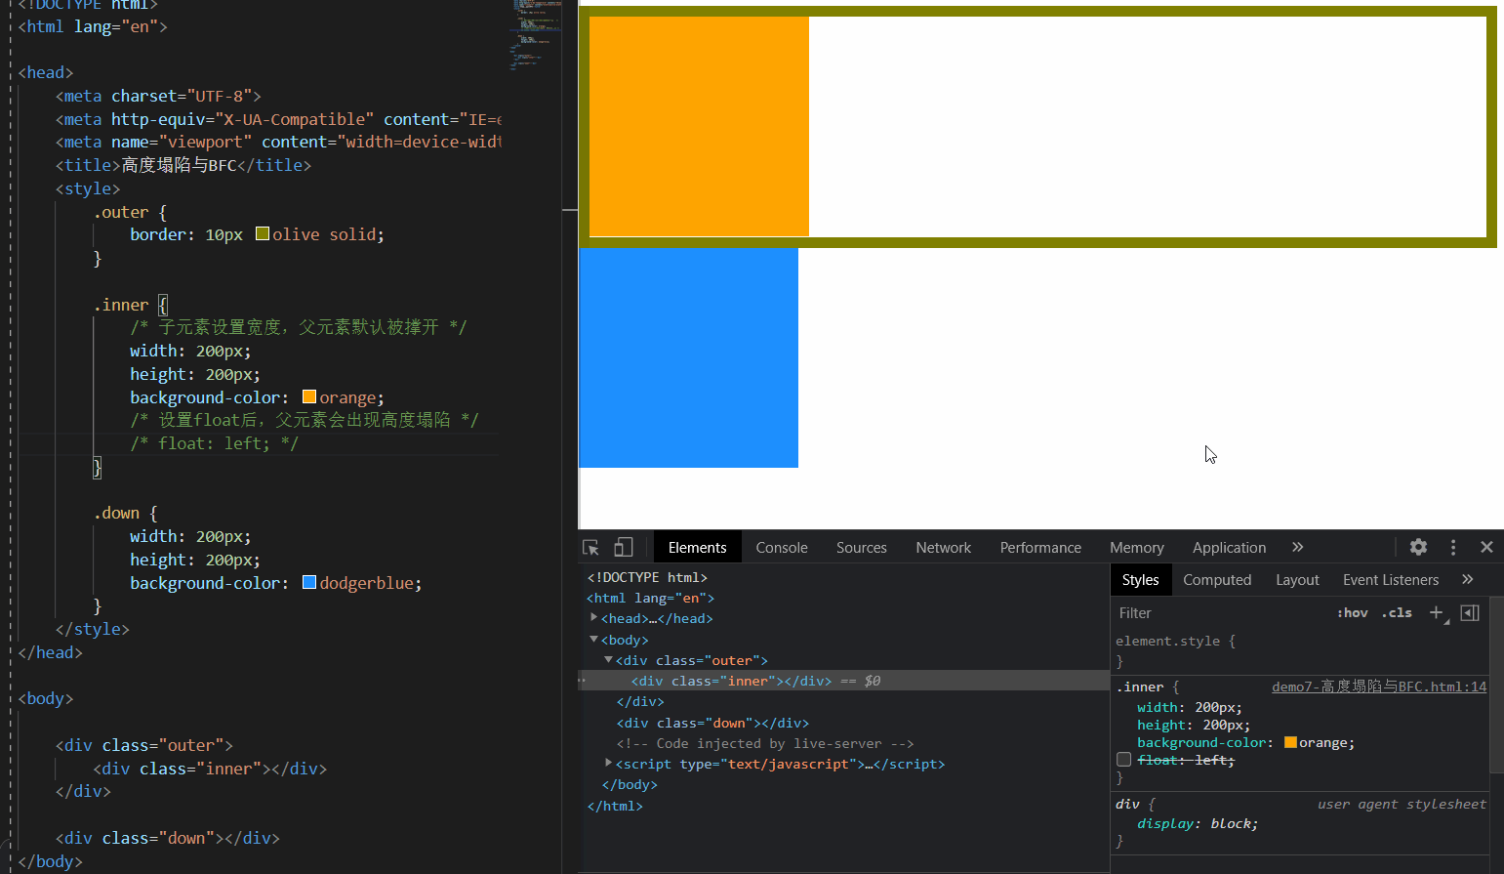Click the new style rule plus icon
The height and width of the screenshot is (874, 1504).
(1437, 612)
